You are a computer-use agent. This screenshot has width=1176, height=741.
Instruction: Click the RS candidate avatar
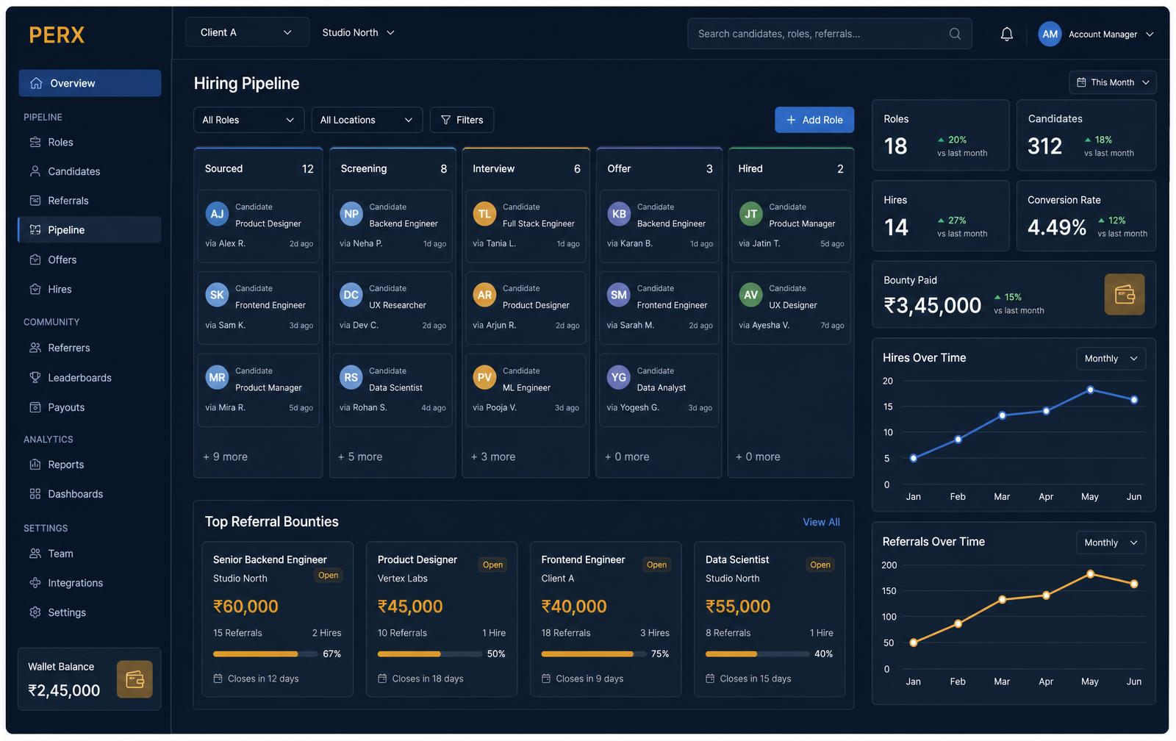tap(351, 377)
